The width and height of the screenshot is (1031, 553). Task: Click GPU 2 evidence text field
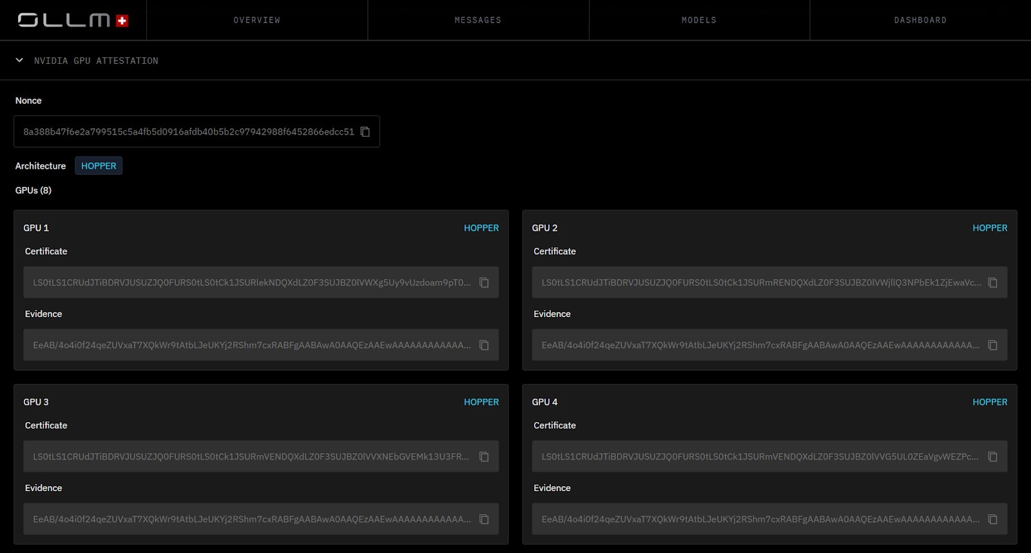[769, 345]
